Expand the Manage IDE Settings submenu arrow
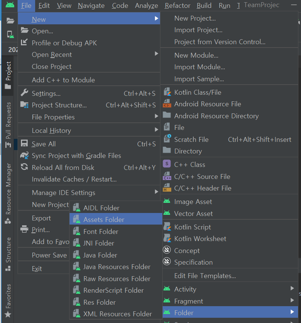Viewport: 301px width, 323px height. [x=157, y=192]
